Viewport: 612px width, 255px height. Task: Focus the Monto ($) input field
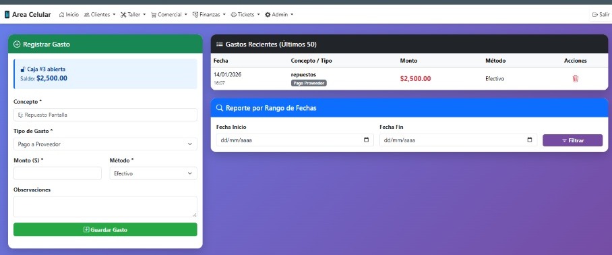click(57, 173)
